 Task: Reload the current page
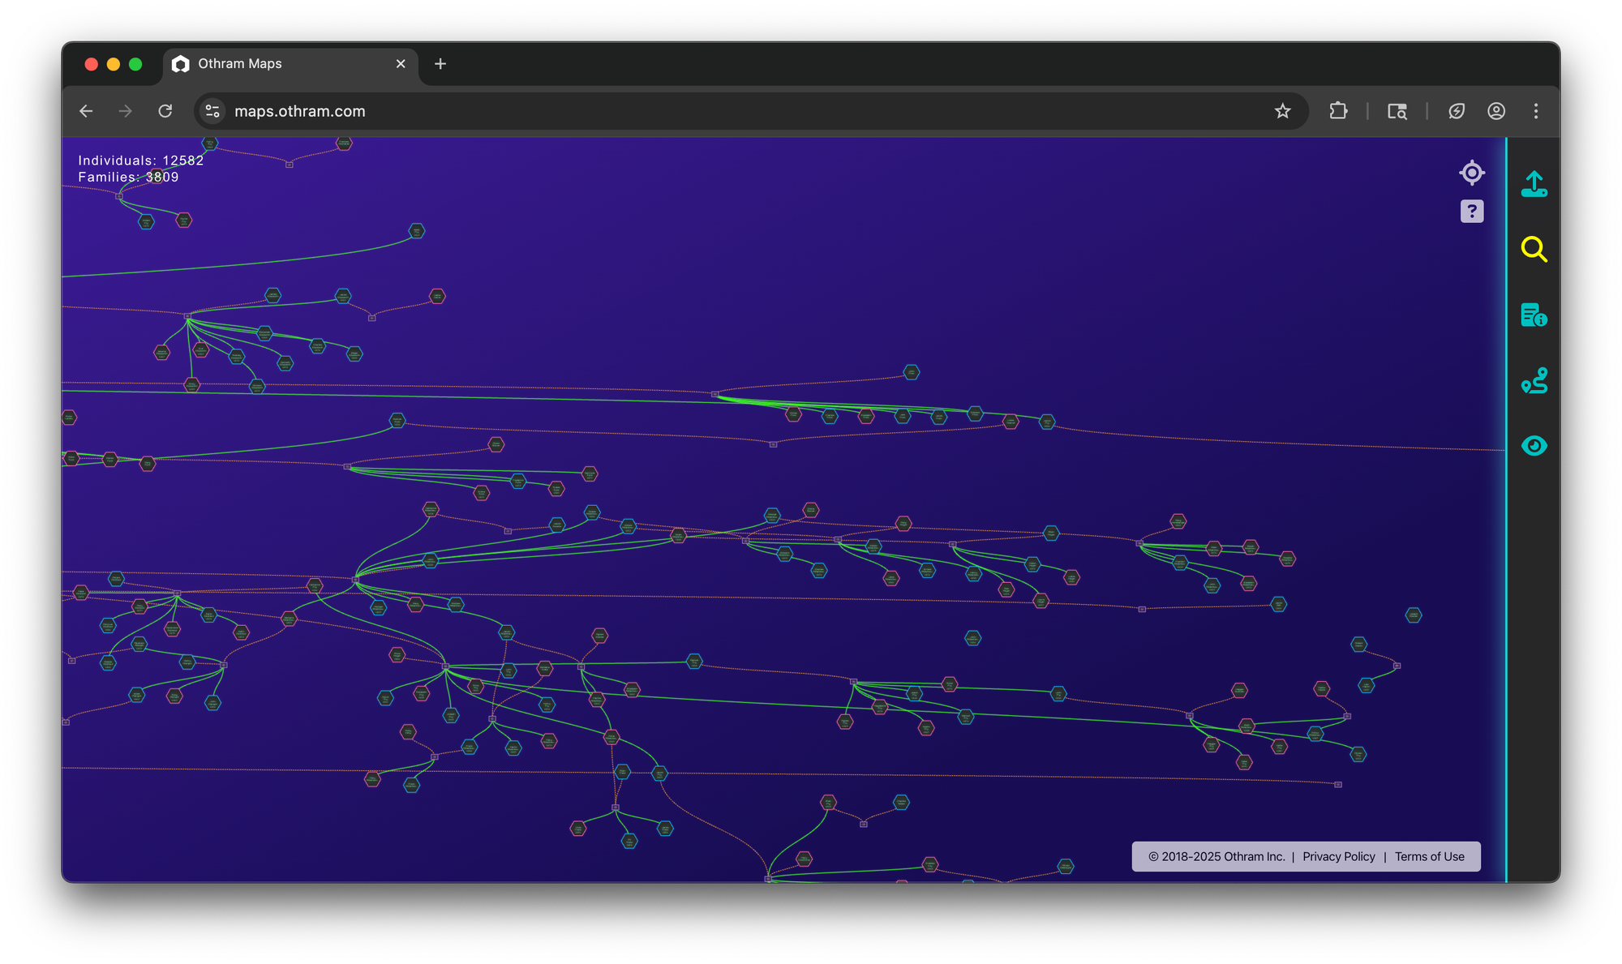pos(165,111)
